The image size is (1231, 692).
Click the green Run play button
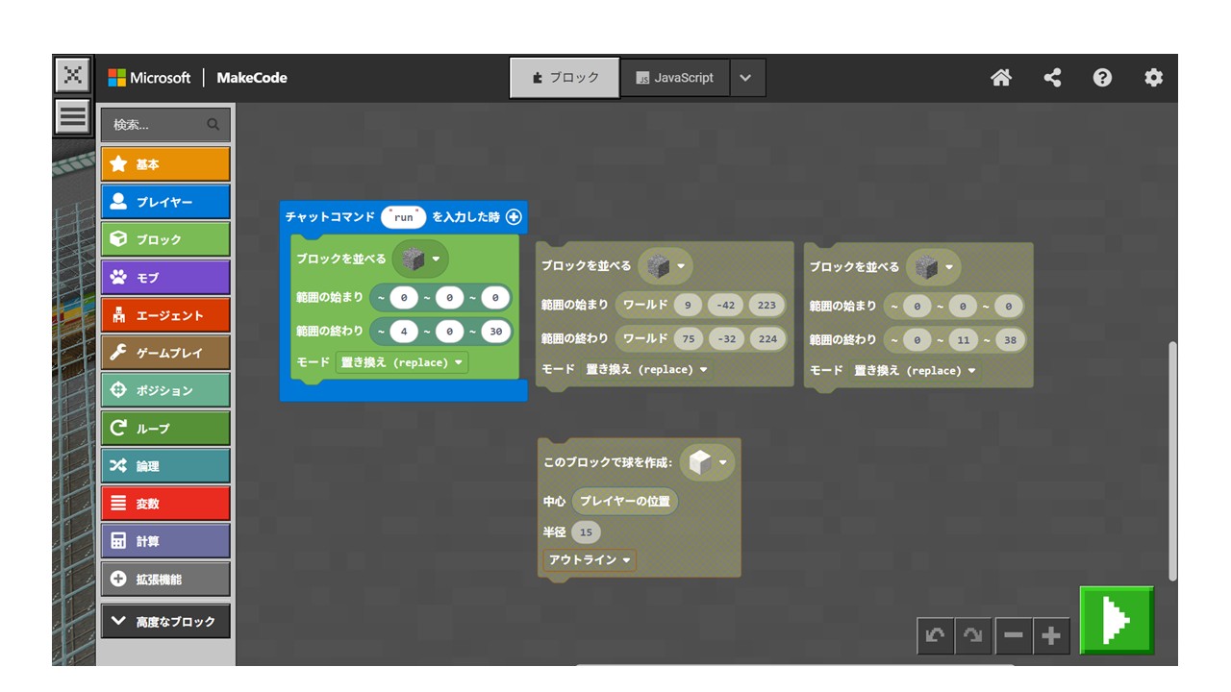click(1116, 621)
